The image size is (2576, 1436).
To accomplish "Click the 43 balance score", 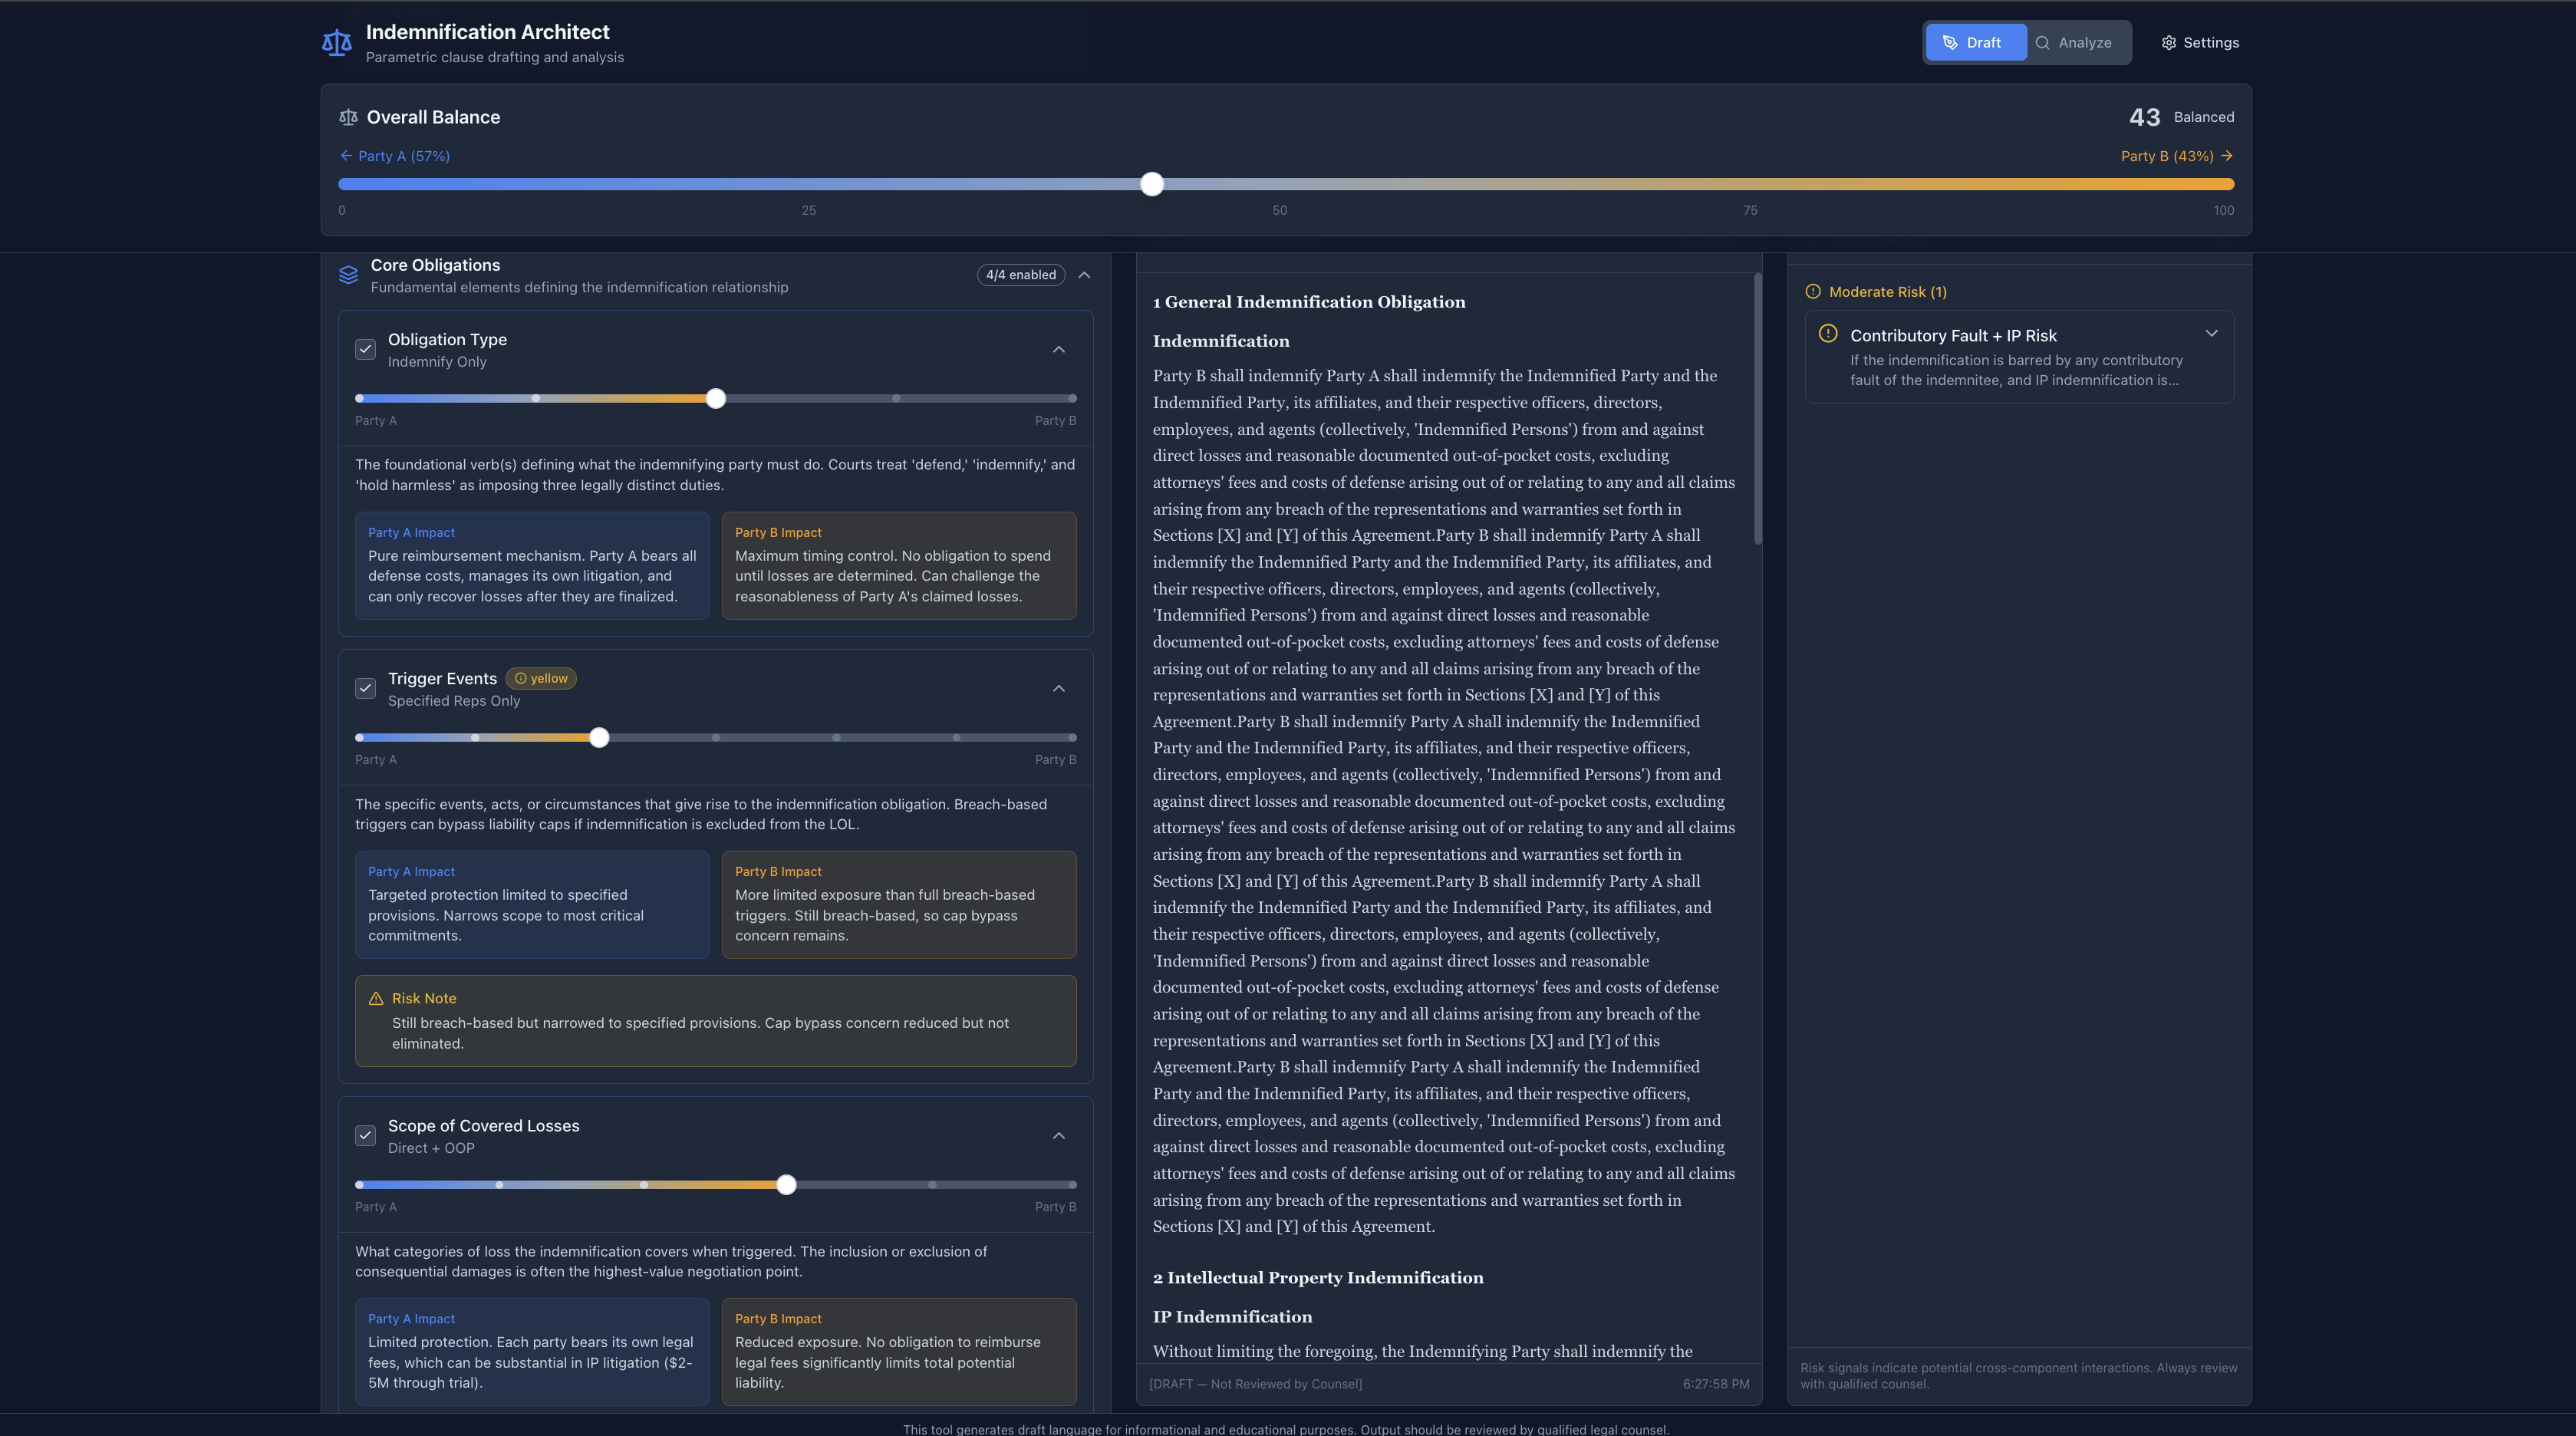I will tap(2144, 117).
